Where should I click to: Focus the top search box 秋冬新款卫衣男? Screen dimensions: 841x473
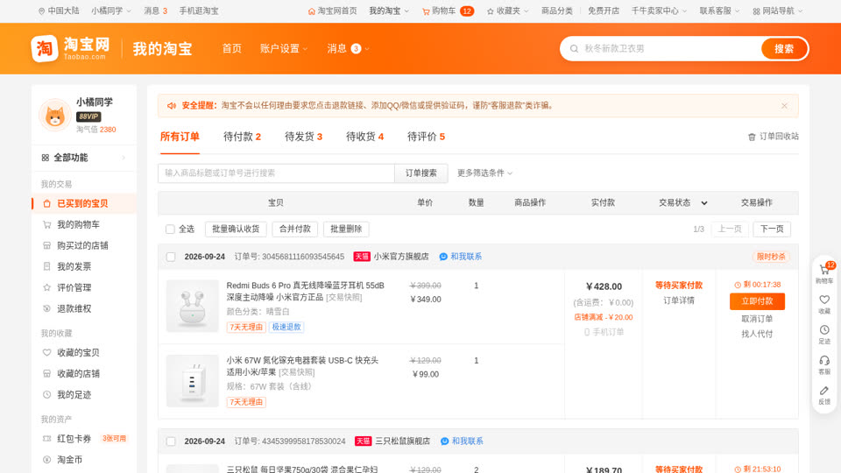pos(665,49)
